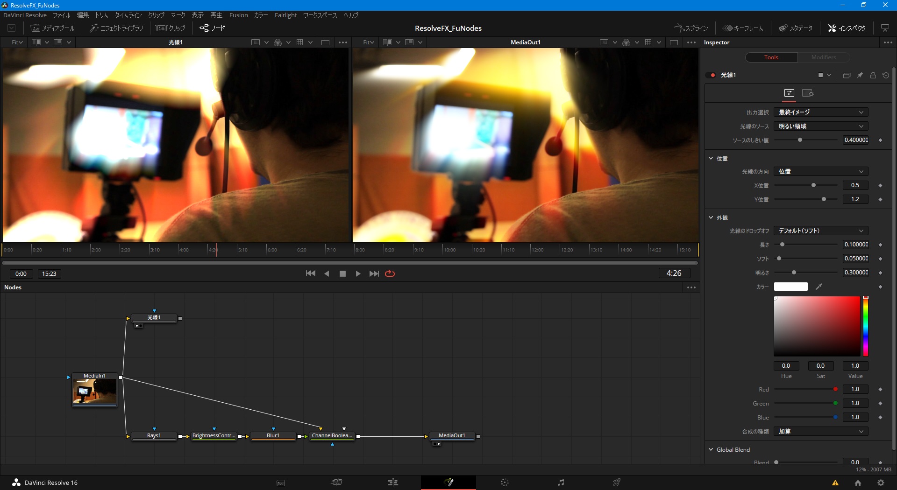Viewport: 897px width, 490px height.
Task: Open the left viewer Fit zoom dropdown
Action: point(17,42)
